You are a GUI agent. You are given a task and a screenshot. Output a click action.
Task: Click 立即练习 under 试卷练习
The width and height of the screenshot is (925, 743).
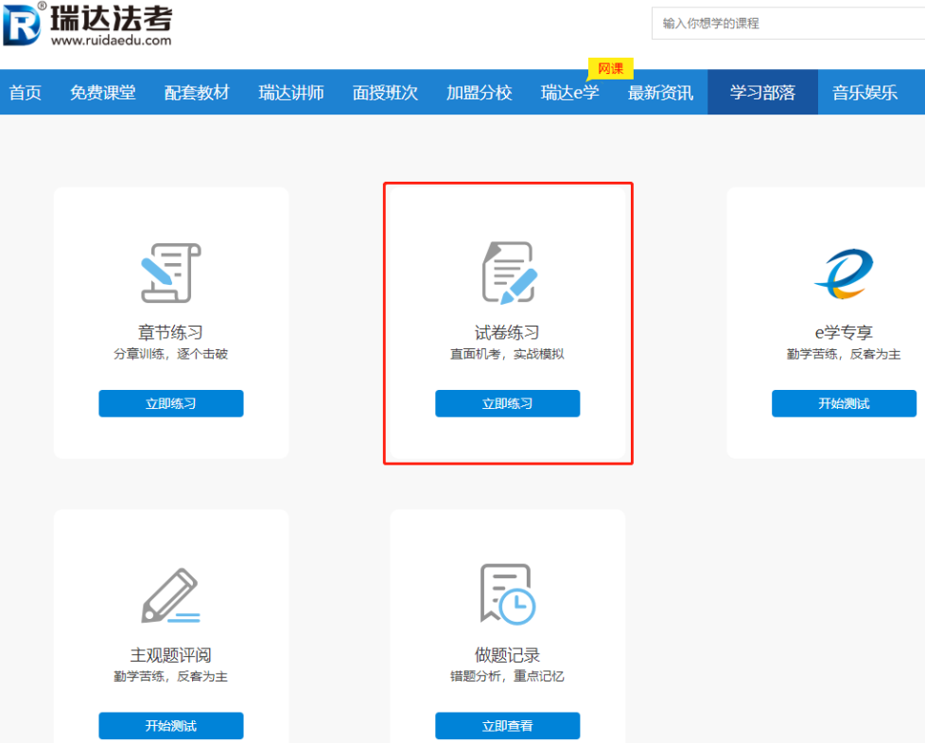[507, 403]
